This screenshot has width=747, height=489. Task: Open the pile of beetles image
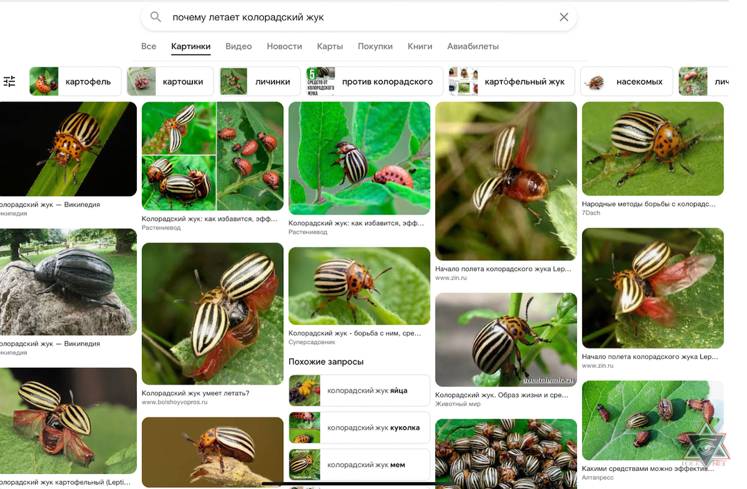506,454
